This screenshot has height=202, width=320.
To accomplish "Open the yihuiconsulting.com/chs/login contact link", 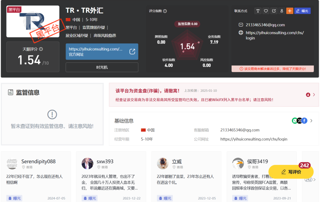I will pyautogui.click(x=275, y=35).
